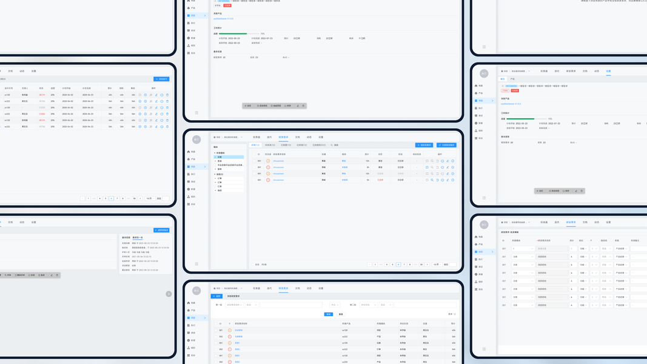Viewport: 647px width, 364px height.
Task: Expand 更多 filters in search-filter window
Action: tap(452, 314)
